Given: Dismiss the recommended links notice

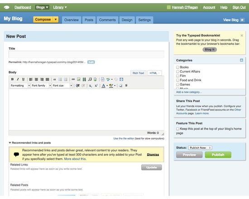Looking at the screenshot, I should coord(153,155).
